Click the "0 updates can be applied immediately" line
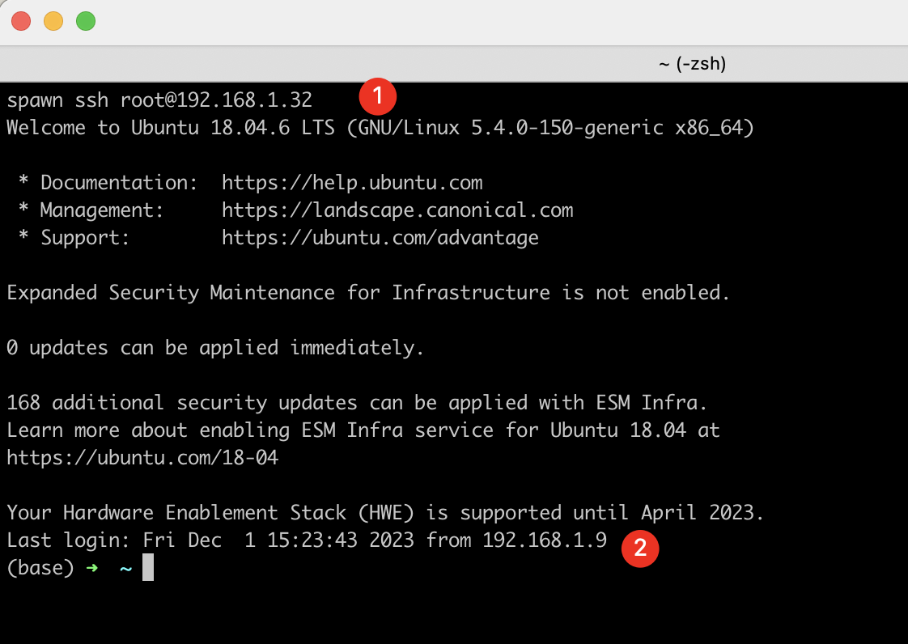The height and width of the screenshot is (644, 908). click(215, 348)
